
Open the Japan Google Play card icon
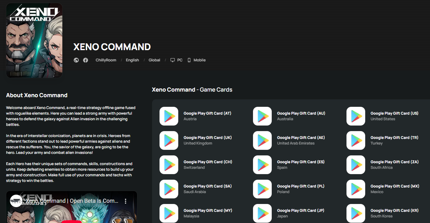click(262, 213)
